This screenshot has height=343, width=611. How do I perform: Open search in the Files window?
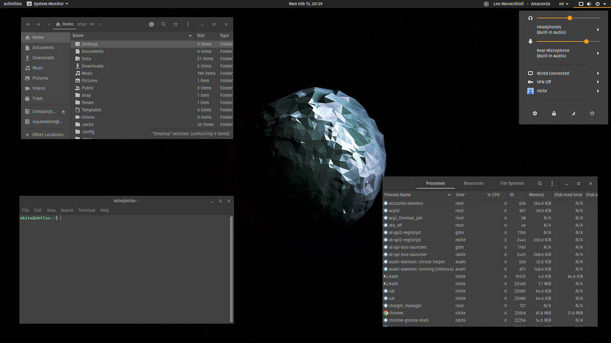[x=164, y=24]
